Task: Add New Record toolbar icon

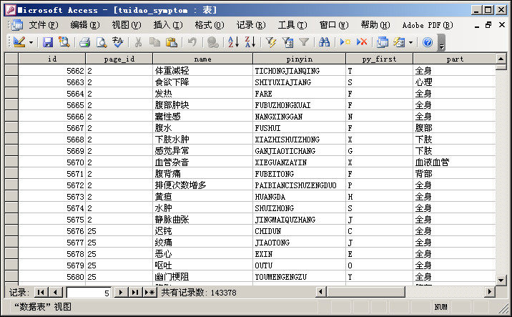Action: pos(345,42)
